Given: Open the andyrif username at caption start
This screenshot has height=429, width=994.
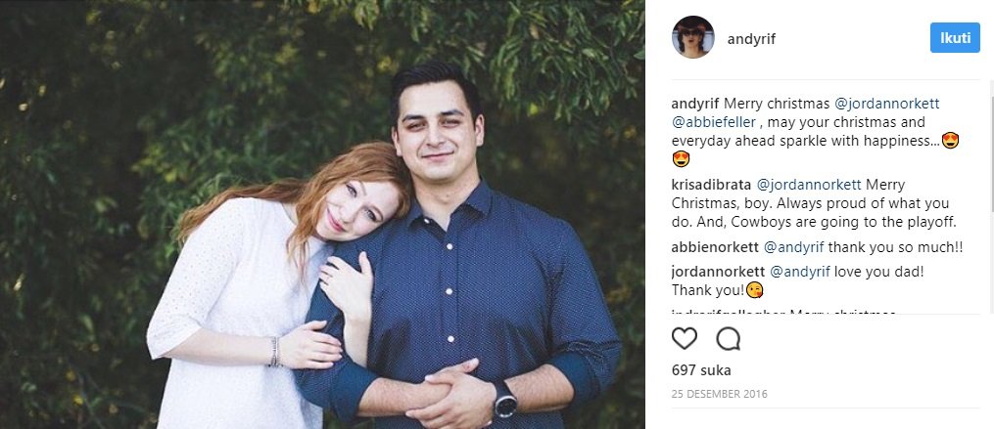Looking at the screenshot, I should click(695, 104).
